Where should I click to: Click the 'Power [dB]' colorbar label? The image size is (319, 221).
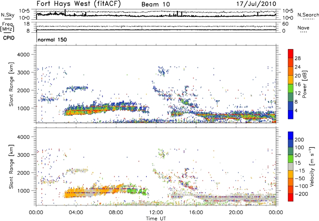point(305,84)
